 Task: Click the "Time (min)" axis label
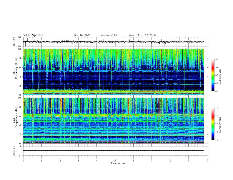click(x=118, y=163)
